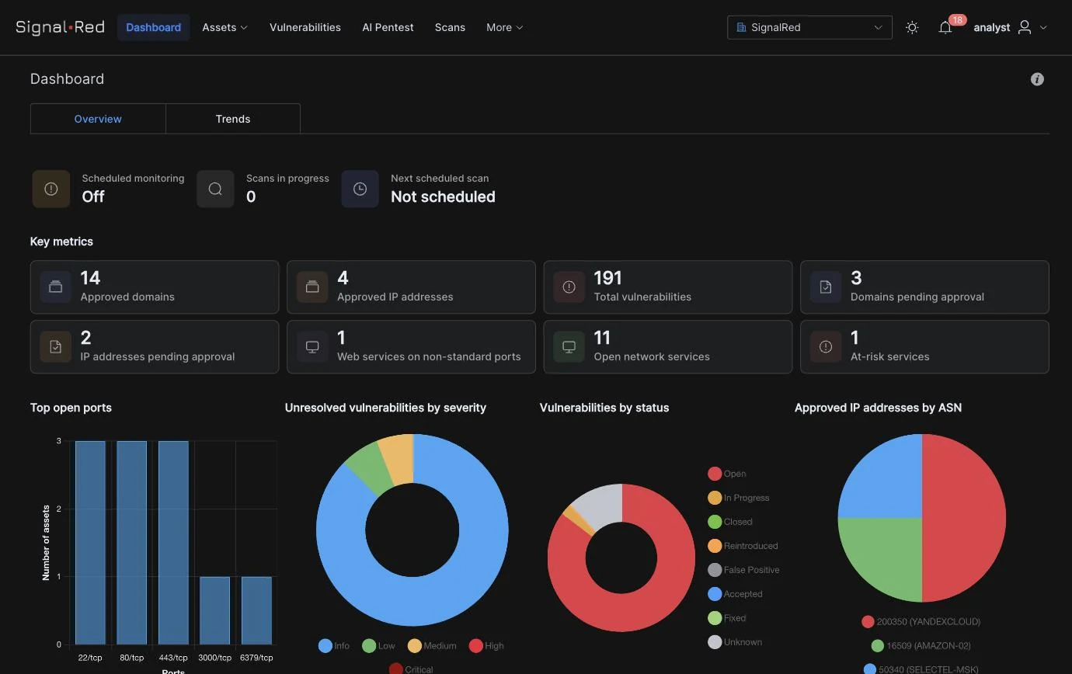1072x674 pixels.
Task: Click the Not scheduled status text
Action: (443, 196)
